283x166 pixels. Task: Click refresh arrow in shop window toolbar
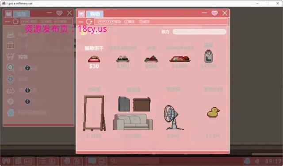tap(89, 22)
